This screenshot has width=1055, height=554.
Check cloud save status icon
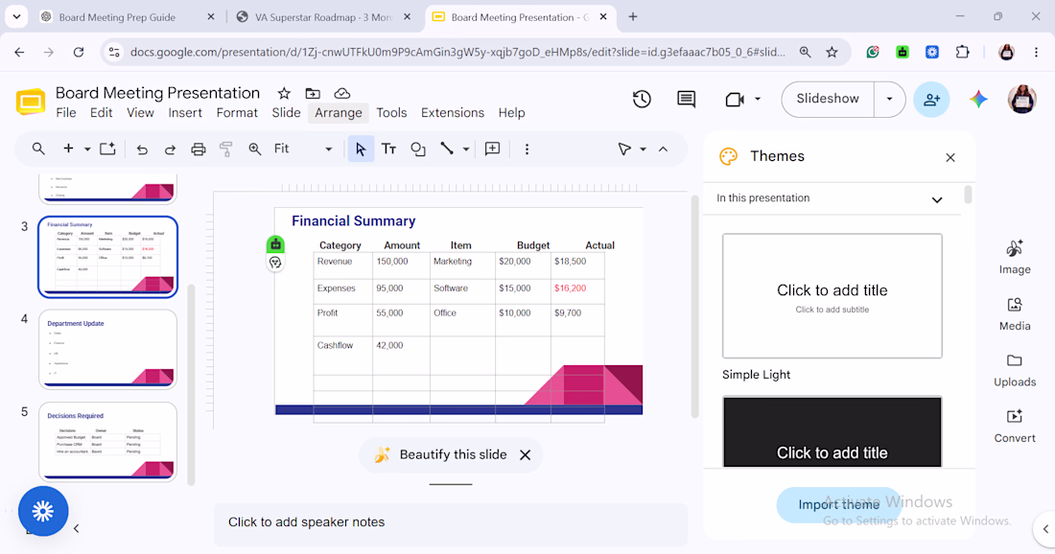(341, 94)
